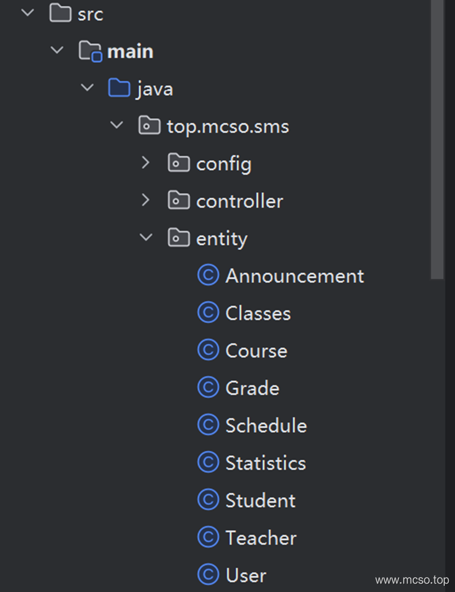The width and height of the screenshot is (455, 592).
Task: Click the java source folder icon
Action: coord(119,88)
